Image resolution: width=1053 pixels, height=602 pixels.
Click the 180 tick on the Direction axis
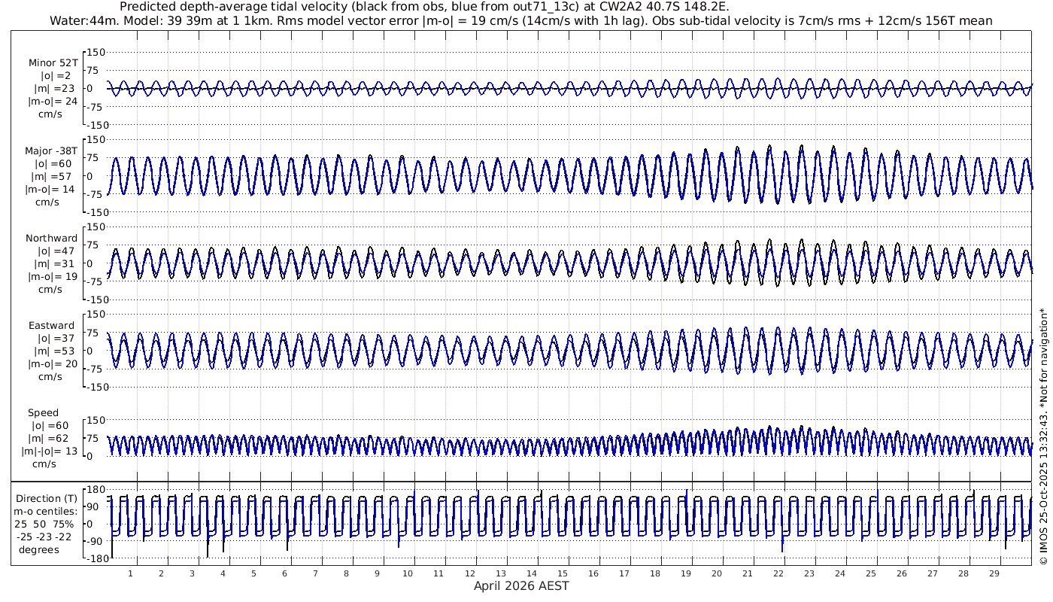pos(96,491)
